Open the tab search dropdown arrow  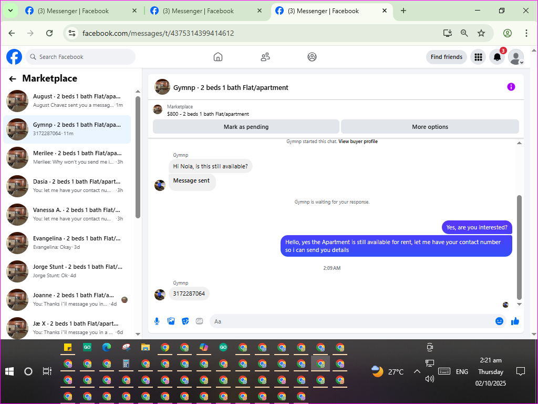(x=11, y=11)
